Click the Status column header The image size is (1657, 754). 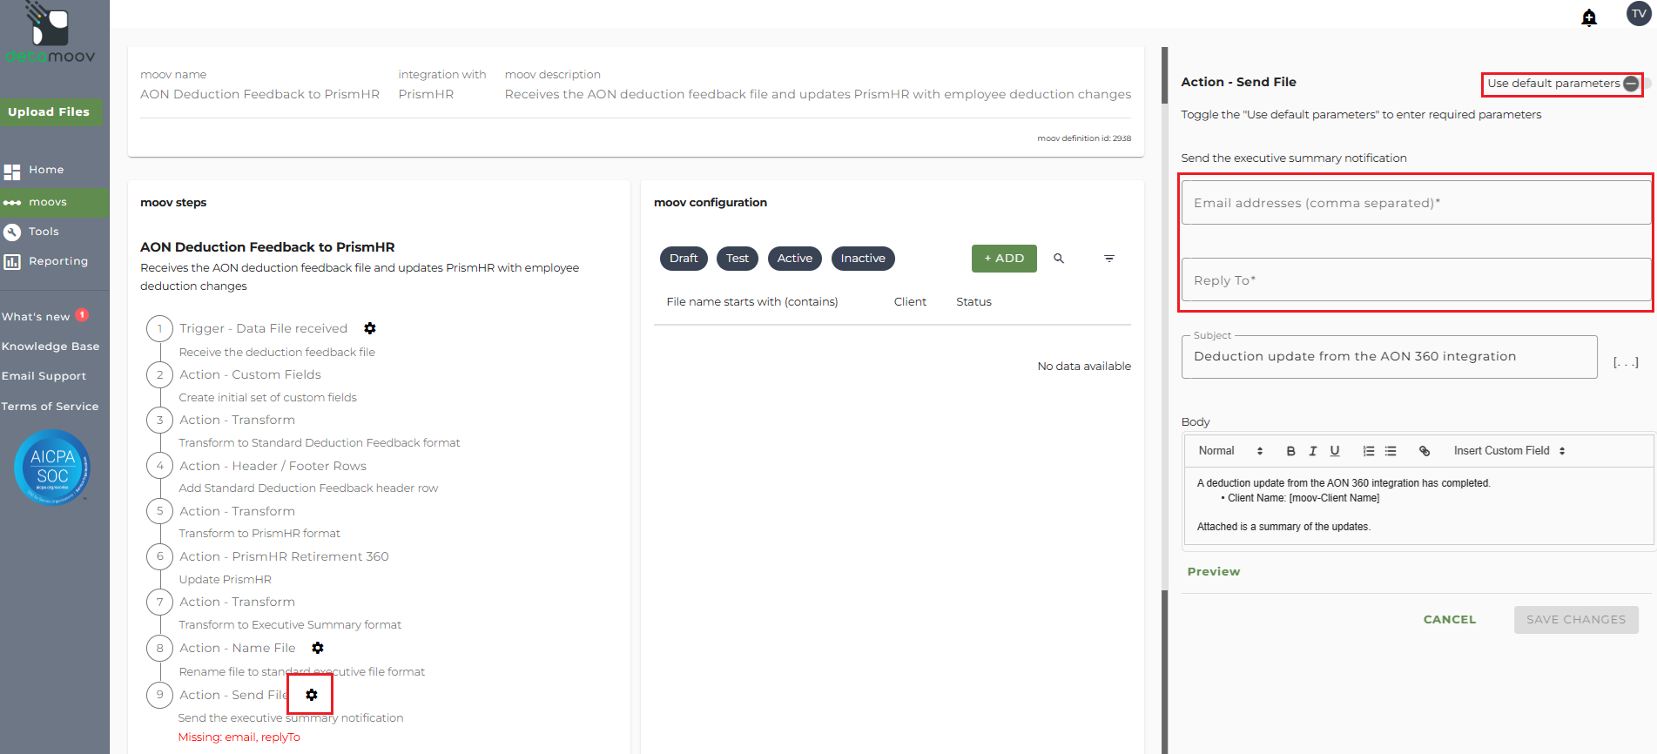(973, 302)
